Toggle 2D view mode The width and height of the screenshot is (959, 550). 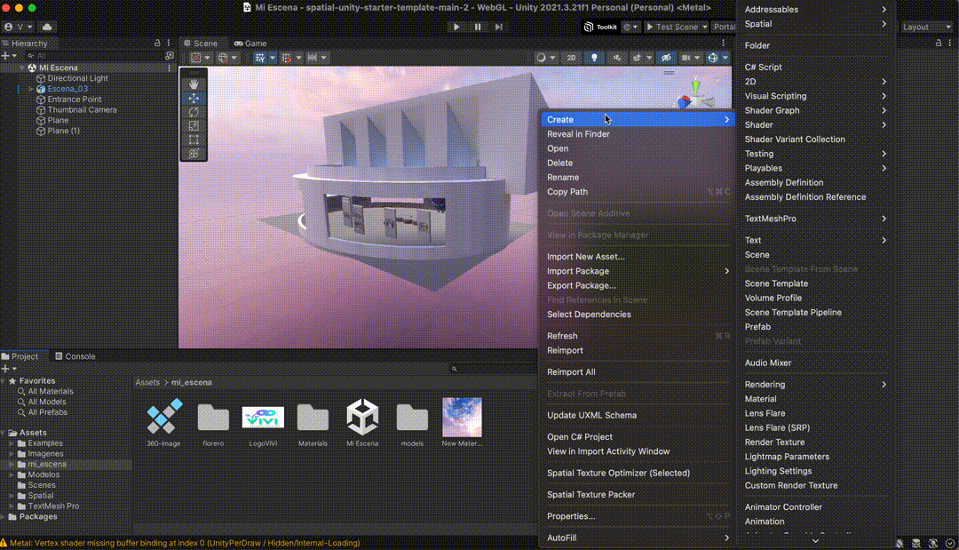pyautogui.click(x=571, y=58)
